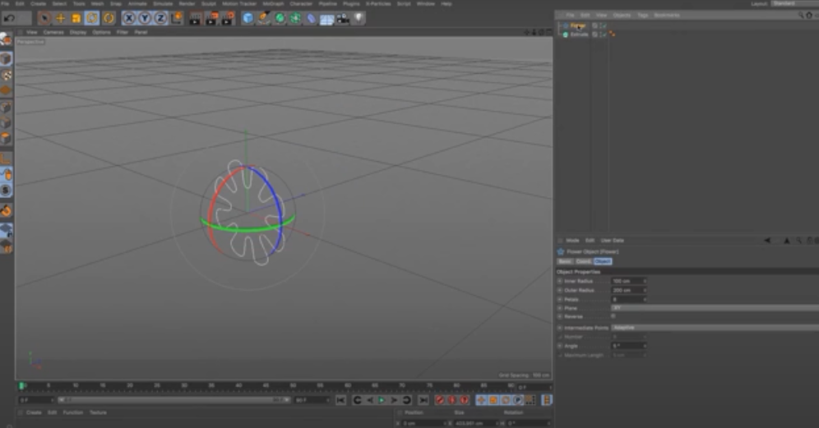Click Render View clapperboard icon
The height and width of the screenshot is (428, 819).
pos(196,18)
